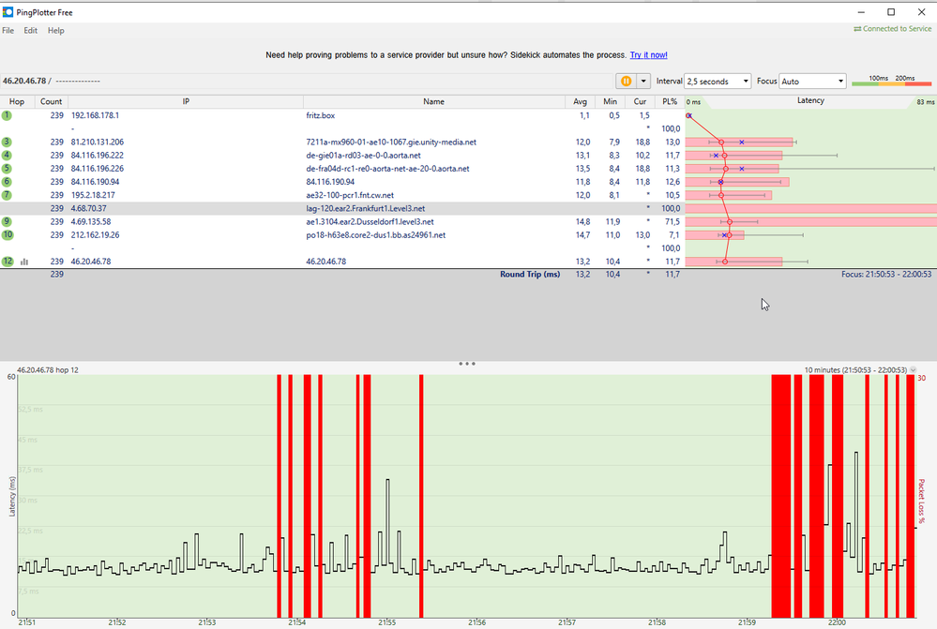Select hop 1 green circle icon
The image size is (937, 629).
pos(7,115)
